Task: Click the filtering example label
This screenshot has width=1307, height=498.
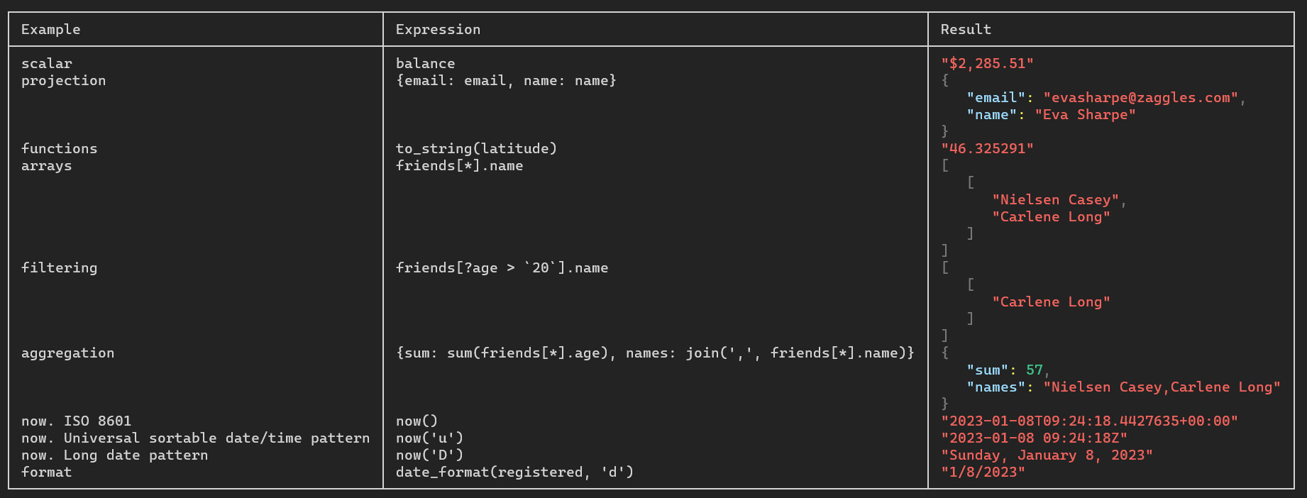Action: [x=59, y=267]
